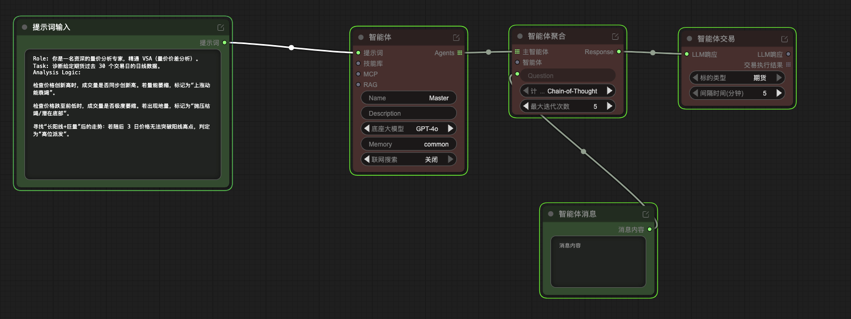Screen dimensions: 851x319
Task: Switch 联网搜索 to previous option
Action: [366, 159]
